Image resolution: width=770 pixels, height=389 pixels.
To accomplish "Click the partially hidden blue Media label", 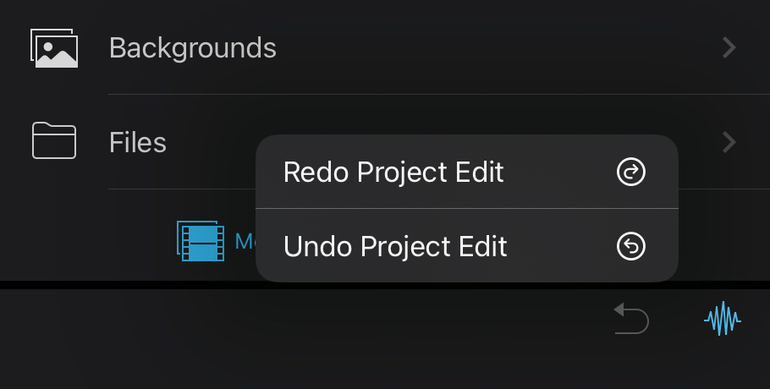I will click(245, 241).
